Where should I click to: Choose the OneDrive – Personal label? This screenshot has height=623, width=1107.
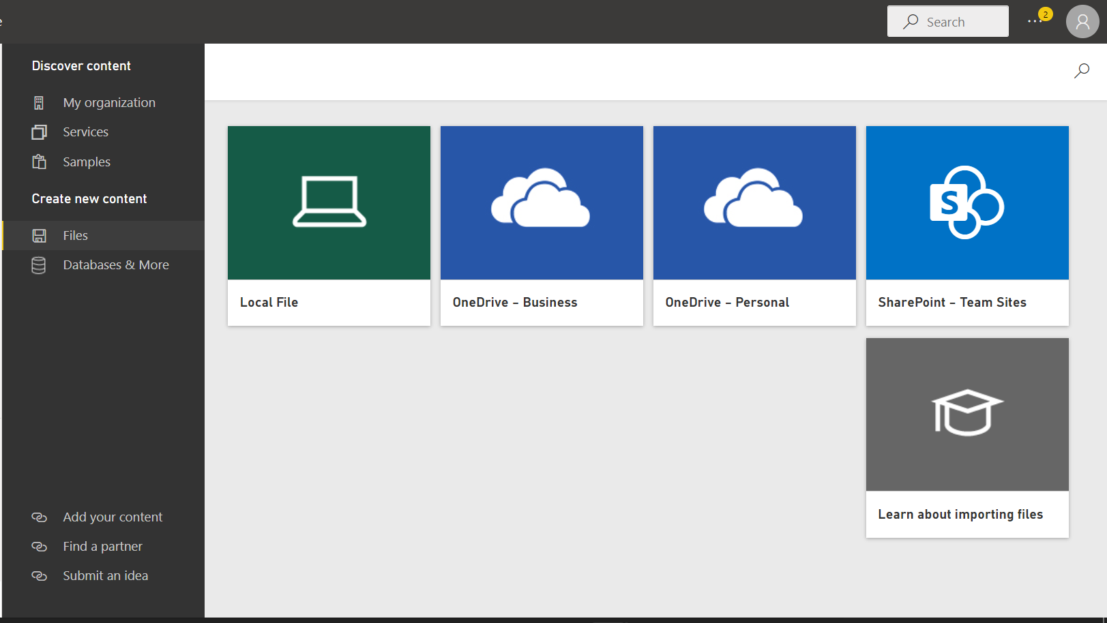(x=727, y=303)
